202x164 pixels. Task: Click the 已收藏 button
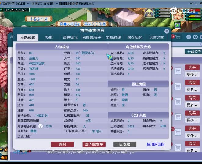(125, 144)
